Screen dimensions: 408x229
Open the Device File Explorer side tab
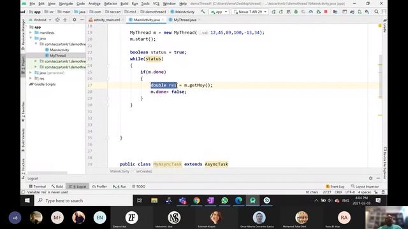385,163
